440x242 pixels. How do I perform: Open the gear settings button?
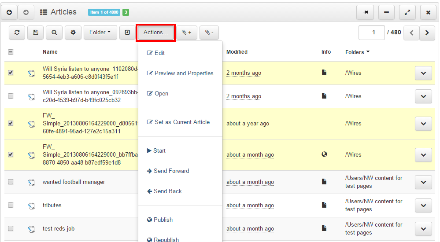(x=73, y=33)
